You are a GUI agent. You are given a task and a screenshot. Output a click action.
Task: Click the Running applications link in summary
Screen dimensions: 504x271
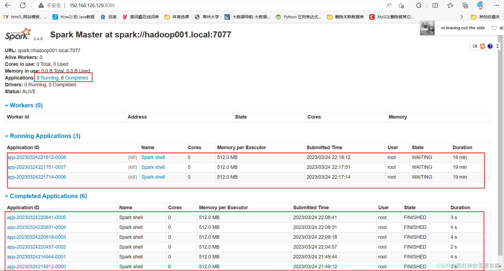point(49,78)
